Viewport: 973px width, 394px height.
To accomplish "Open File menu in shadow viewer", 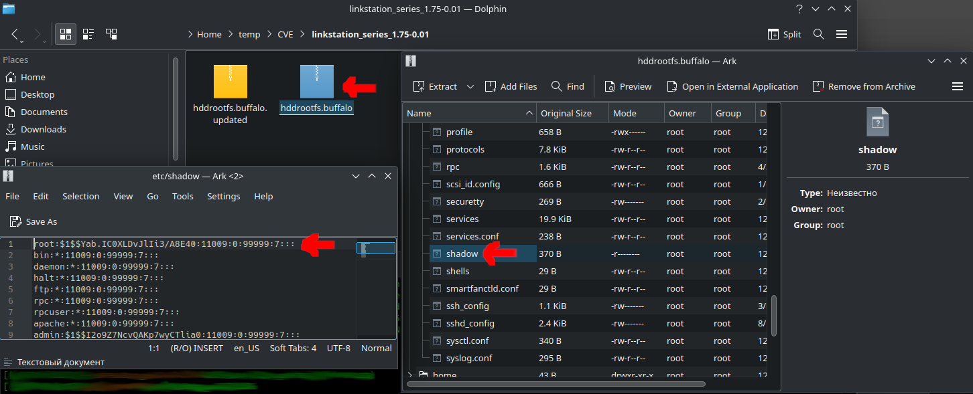I will (12, 196).
